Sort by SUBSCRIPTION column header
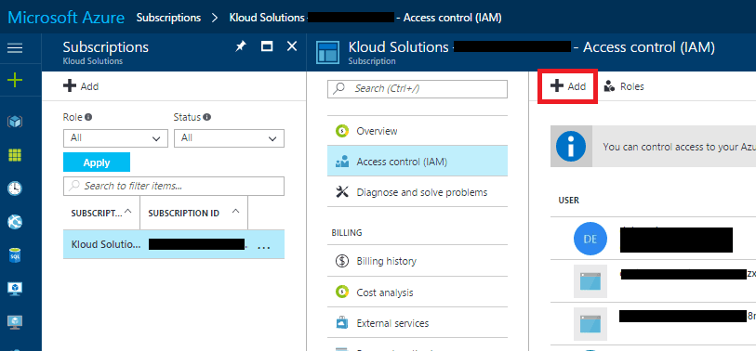 click(x=101, y=213)
